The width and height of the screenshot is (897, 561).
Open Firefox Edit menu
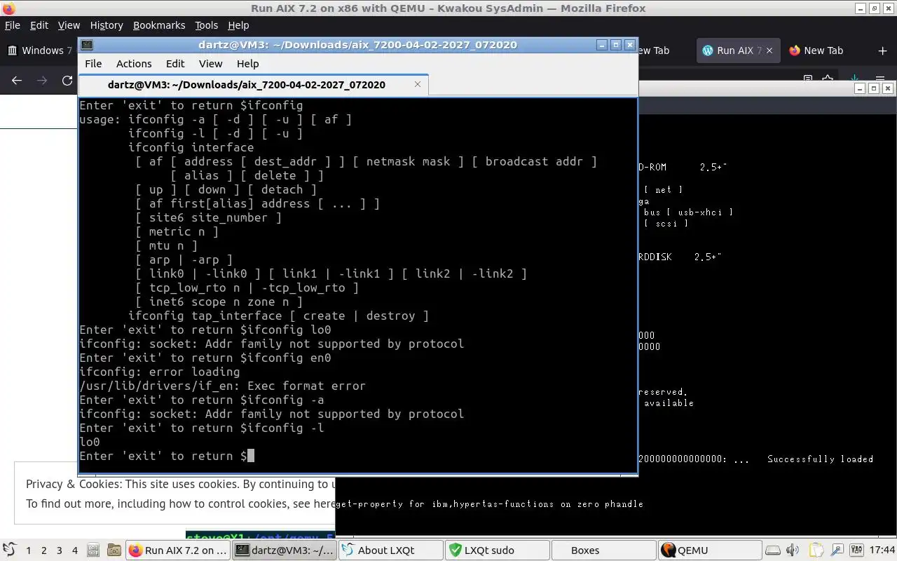(39, 25)
